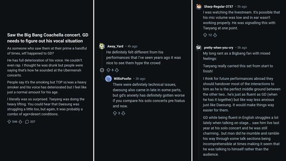Open the "Saw the Big Bang Coachella concert" title
The image size is (286, 161).
pos(46,38)
